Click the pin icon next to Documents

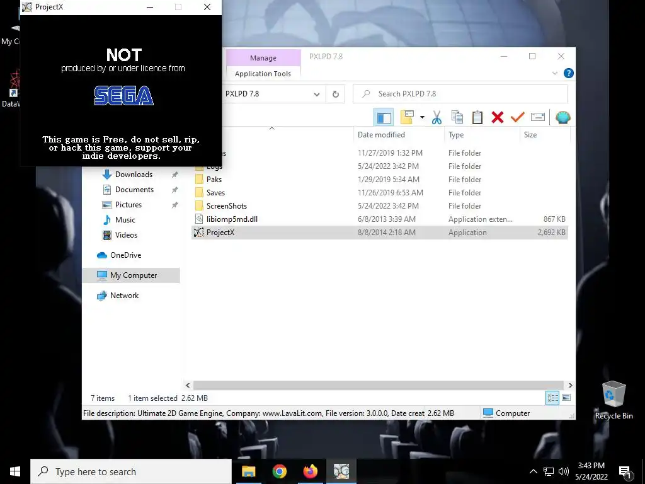click(x=175, y=190)
